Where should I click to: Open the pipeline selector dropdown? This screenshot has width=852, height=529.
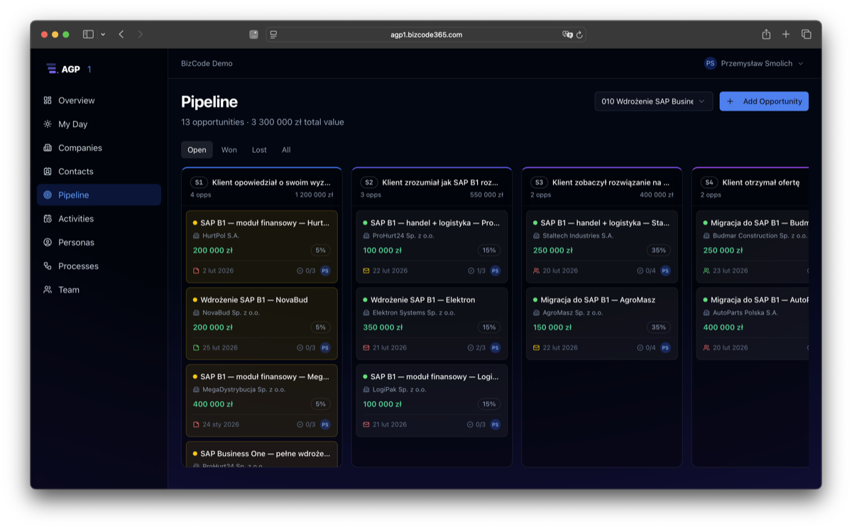click(652, 101)
